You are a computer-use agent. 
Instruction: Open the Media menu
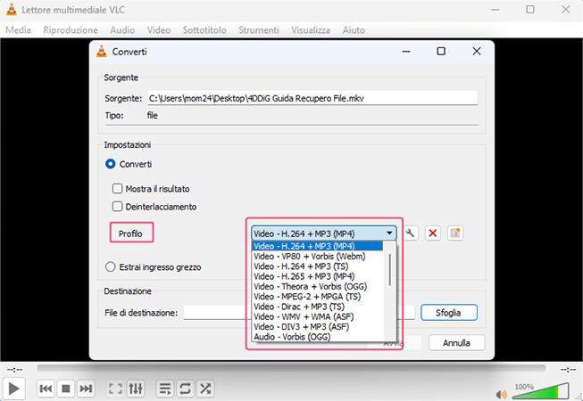point(18,30)
